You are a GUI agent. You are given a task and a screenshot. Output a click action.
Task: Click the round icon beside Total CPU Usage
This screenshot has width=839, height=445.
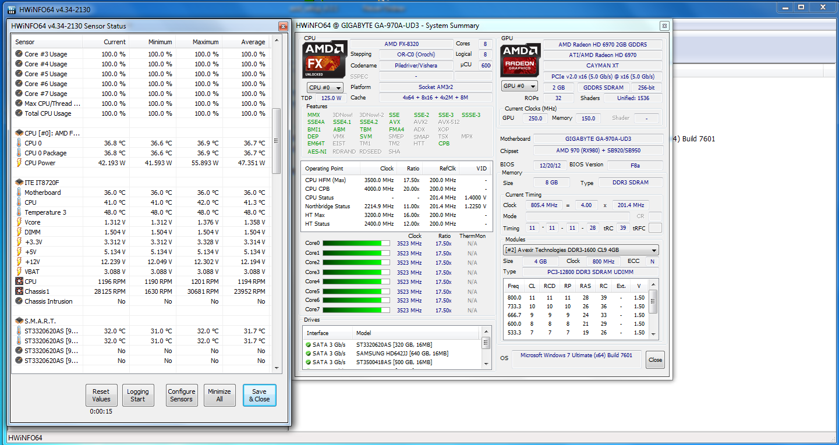pyautogui.click(x=19, y=113)
